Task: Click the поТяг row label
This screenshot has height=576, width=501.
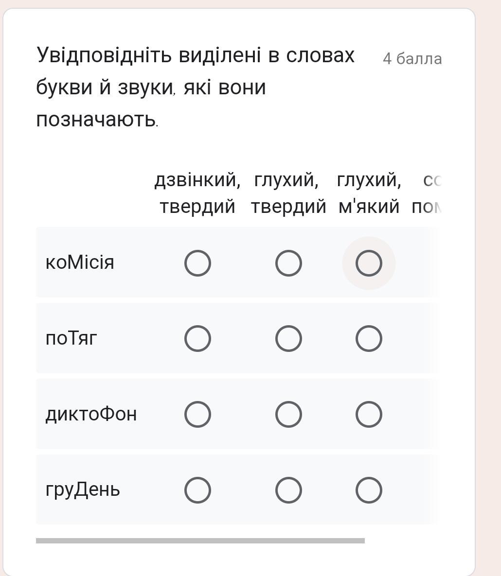Action: click(x=72, y=338)
